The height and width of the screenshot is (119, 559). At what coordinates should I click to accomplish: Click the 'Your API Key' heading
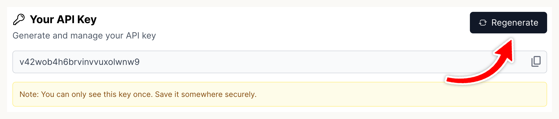[x=63, y=19]
